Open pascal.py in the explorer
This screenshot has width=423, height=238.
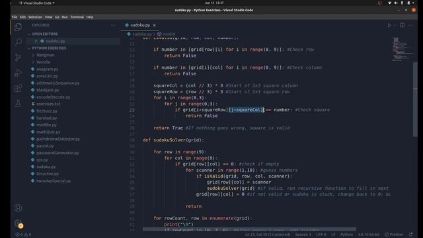(45, 145)
